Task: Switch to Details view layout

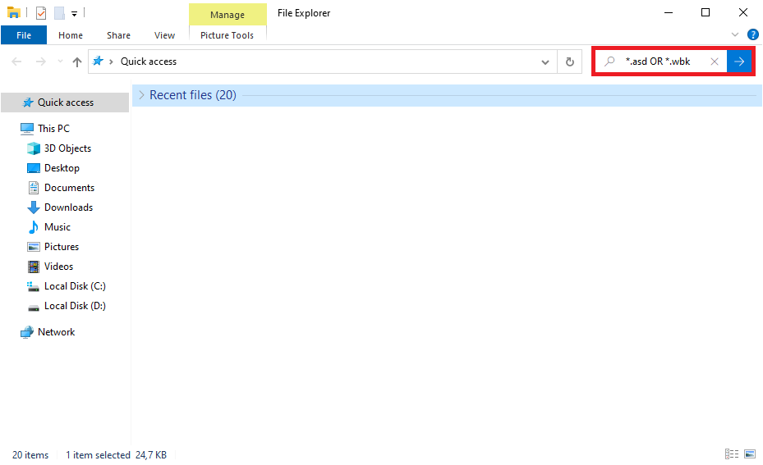Action: (x=731, y=454)
